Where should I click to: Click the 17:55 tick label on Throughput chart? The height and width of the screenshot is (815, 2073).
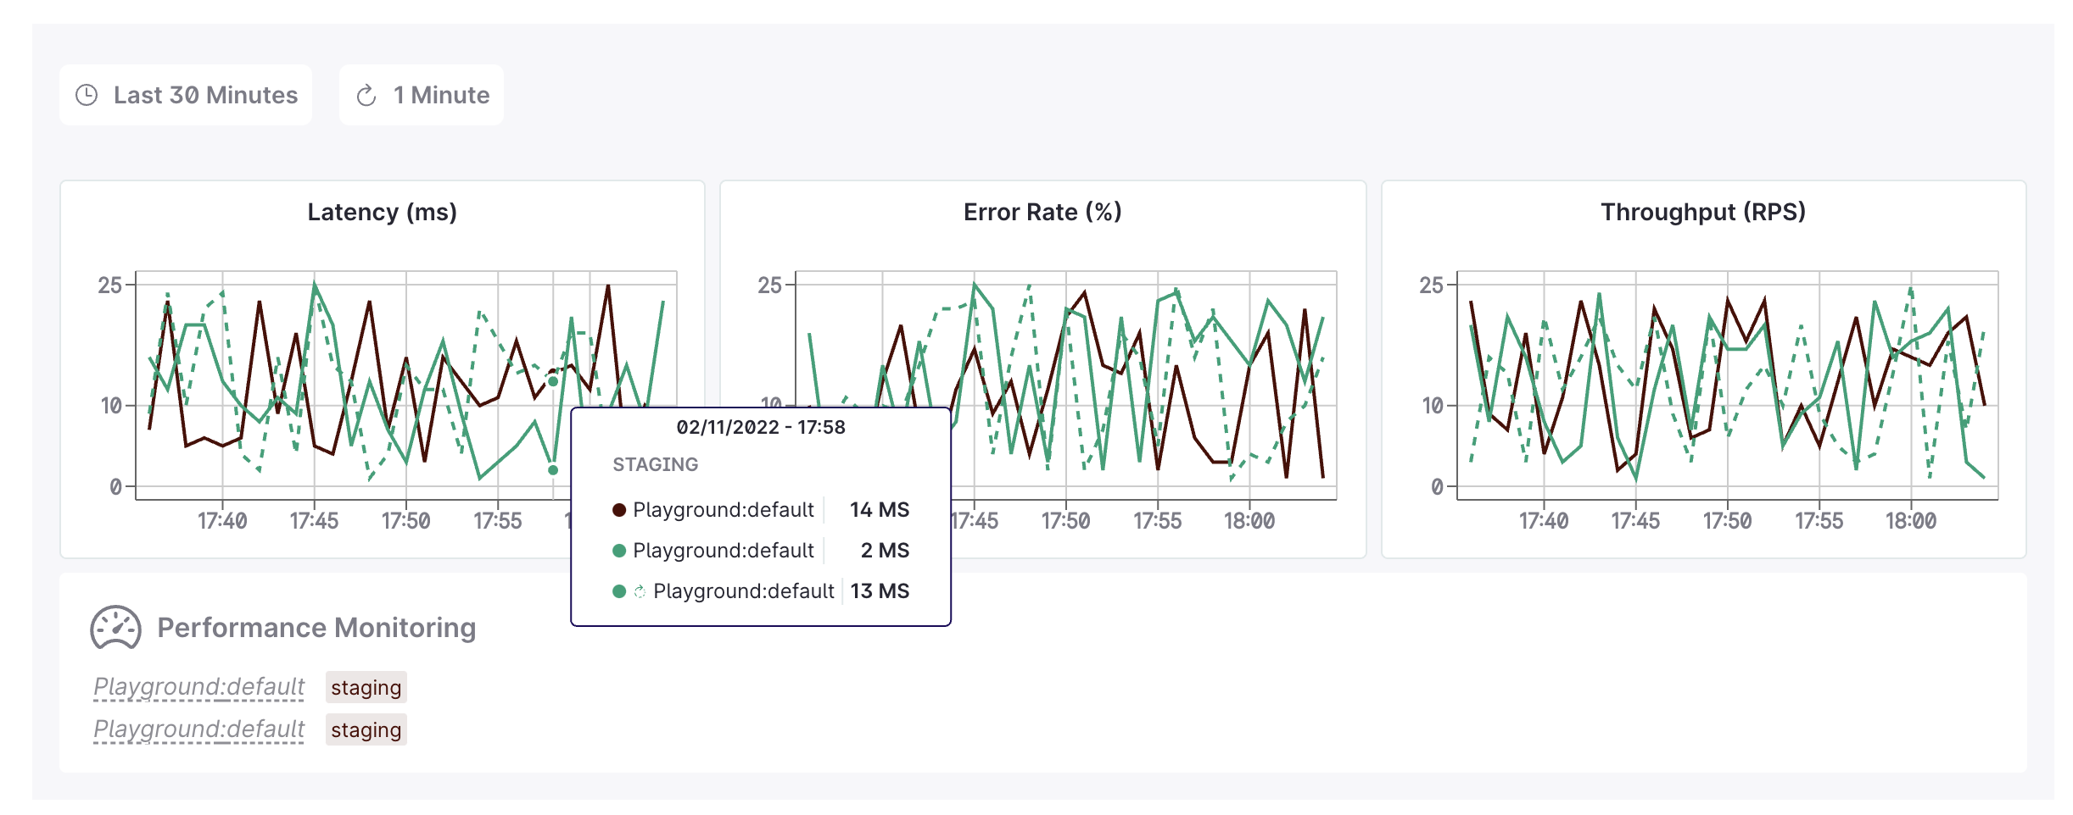click(1819, 521)
